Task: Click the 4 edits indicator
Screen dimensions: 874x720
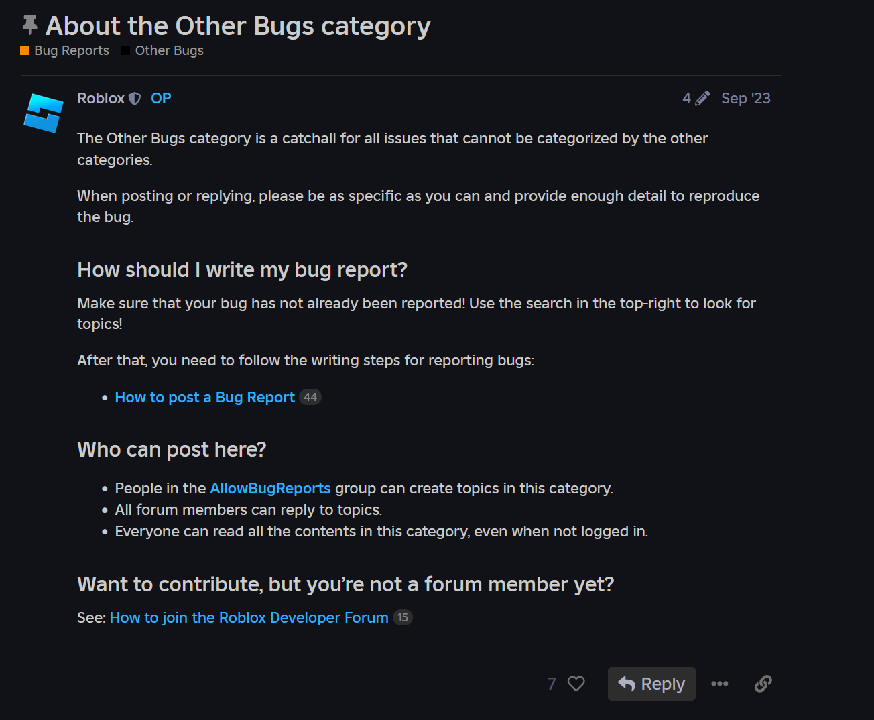Action: (686, 98)
